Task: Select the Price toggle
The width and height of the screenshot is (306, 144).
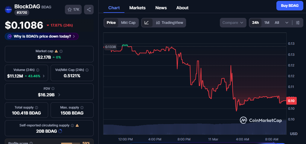Action: coord(111,23)
